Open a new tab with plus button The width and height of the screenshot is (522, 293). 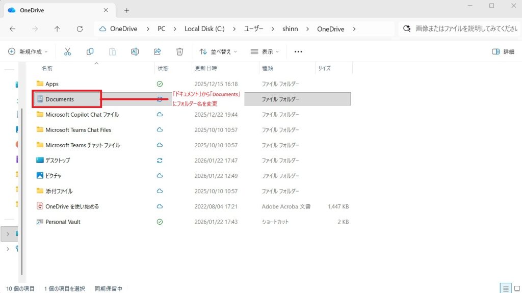pos(126,10)
